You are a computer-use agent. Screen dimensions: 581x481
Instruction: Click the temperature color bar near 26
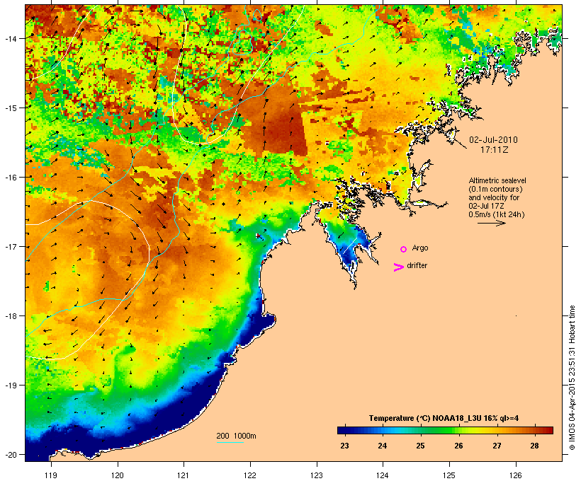pos(458,430)
